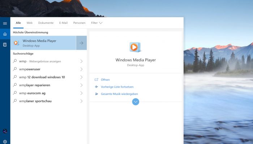Open the Personen tab
253x144 pixels.
[79, 23]
